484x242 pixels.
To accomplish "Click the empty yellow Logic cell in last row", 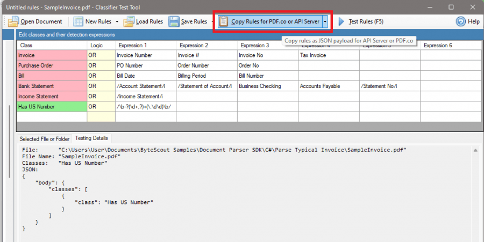I will coord(101,117).
